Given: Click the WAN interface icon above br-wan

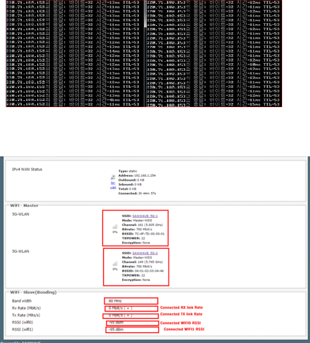Looking at the screenshot, I should point(113,177).
